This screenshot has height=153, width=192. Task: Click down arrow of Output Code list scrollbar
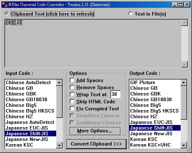pos(184,145)
